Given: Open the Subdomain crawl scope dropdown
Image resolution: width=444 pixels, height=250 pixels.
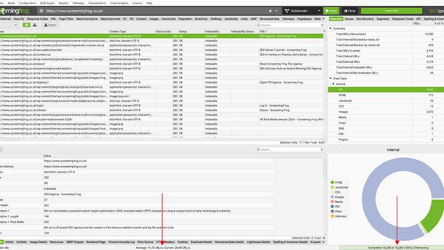Looking at the screenshot, I should 301,10.
